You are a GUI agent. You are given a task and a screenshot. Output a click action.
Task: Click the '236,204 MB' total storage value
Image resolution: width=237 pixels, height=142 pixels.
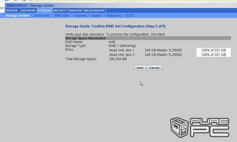pos(118,59)
